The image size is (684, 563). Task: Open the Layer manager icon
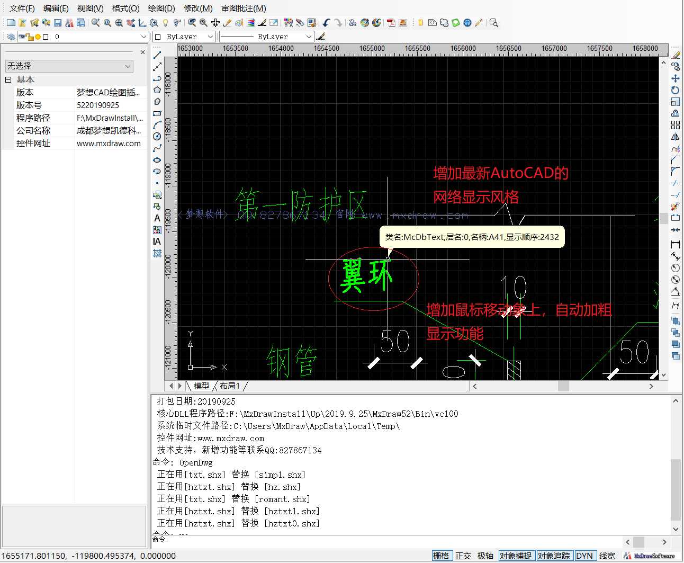(11, 37)
